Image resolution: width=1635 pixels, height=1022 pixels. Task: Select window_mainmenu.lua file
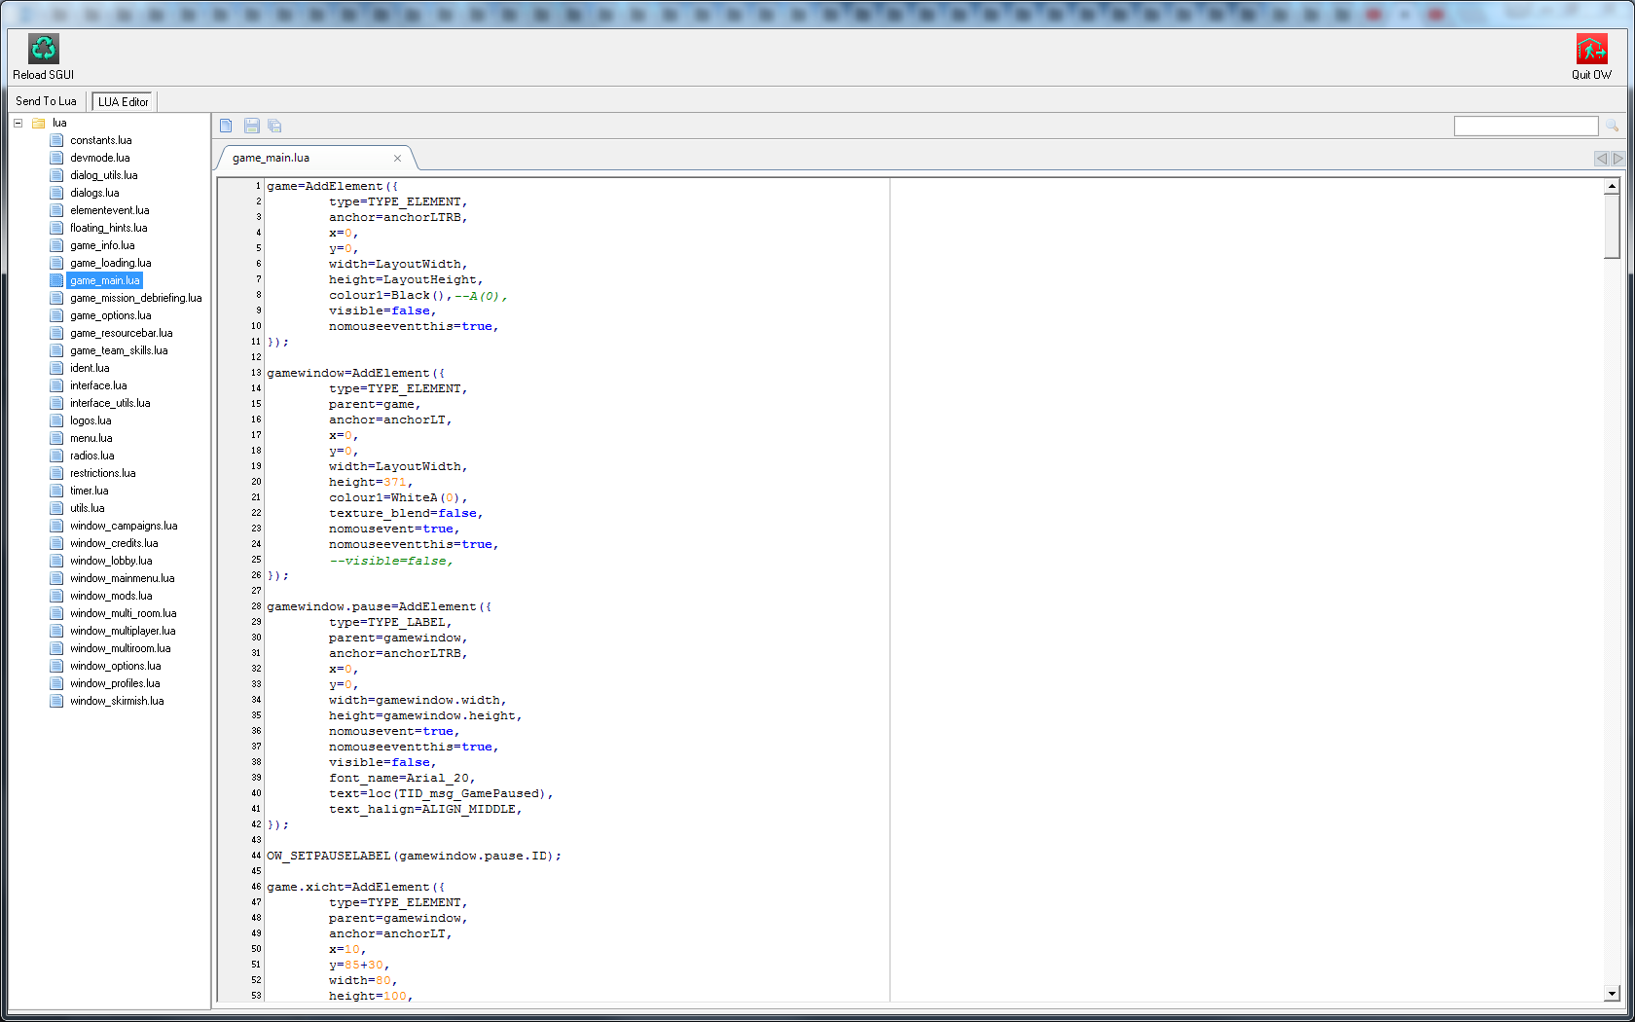point(122,578)
